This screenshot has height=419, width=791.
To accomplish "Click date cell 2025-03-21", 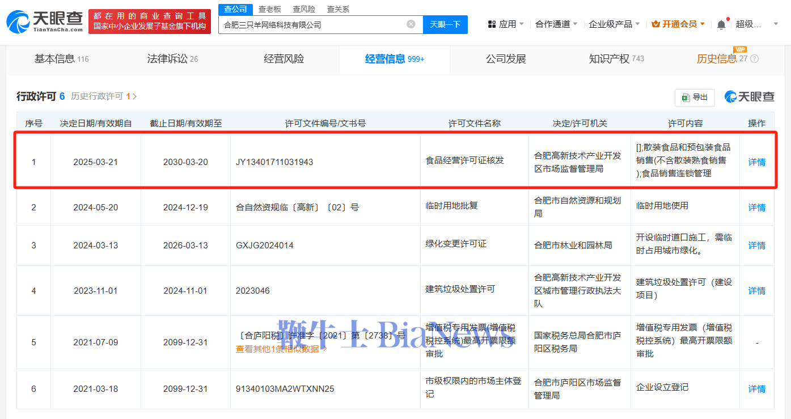I will 96,162.
